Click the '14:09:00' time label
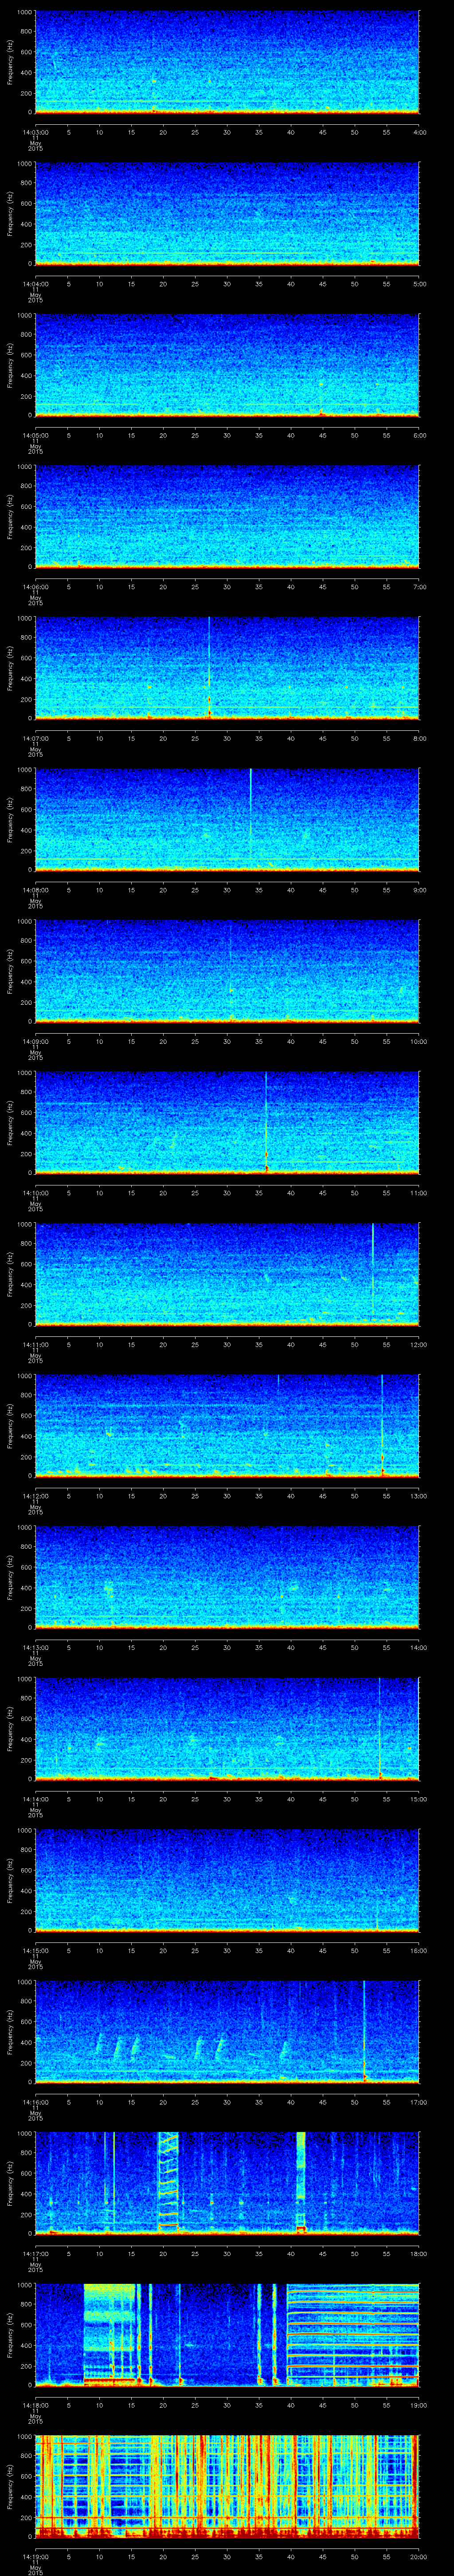Image resolution: width=454 pixels, height=2576 pixels. click(x=35, y=1041)
